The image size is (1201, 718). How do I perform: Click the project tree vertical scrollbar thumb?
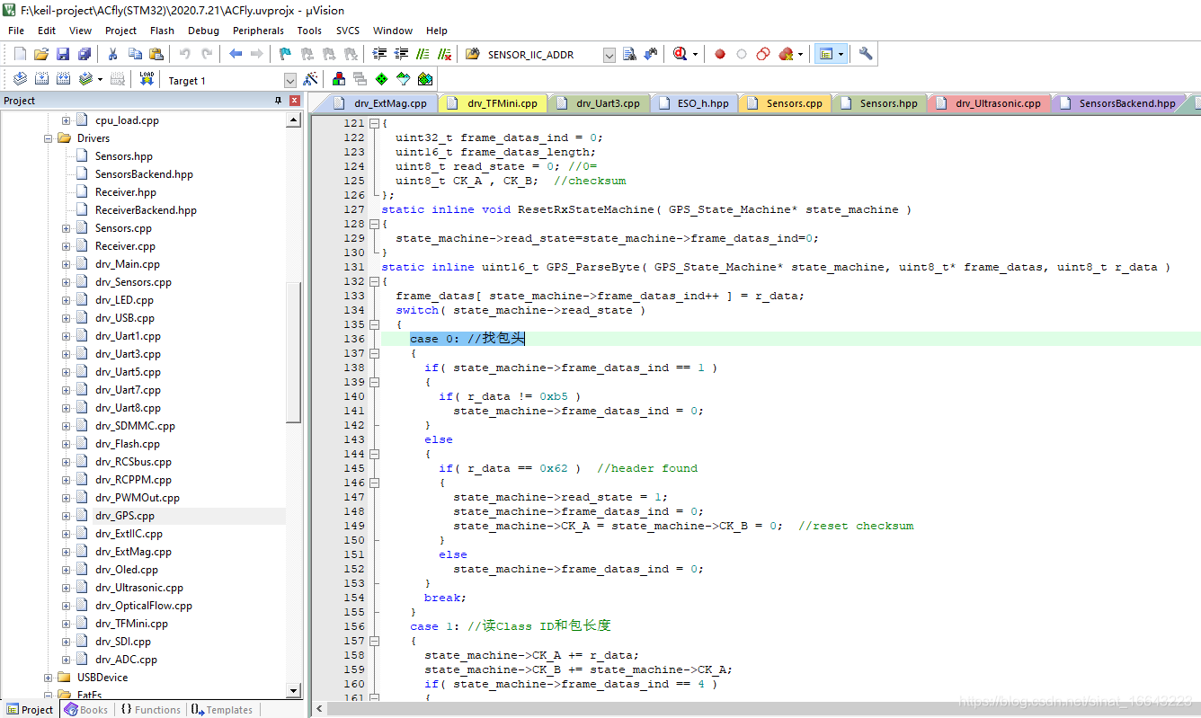tap(294, 352)
